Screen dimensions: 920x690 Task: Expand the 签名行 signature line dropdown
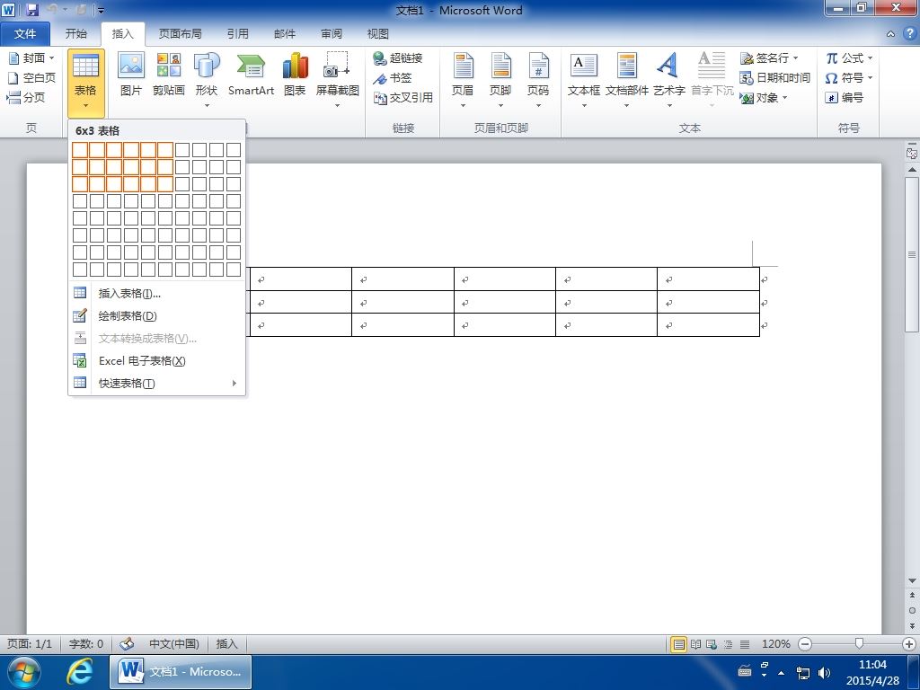click(796, 58)
